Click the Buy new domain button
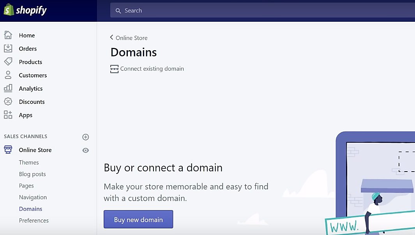This screenshot has width=415, height=235. 138,219
